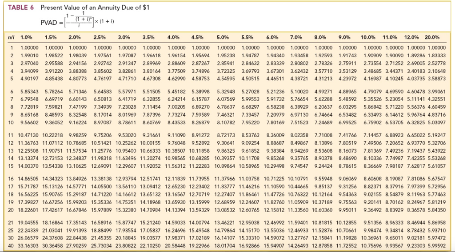
Task: Select cell 5.81219 in row 19
Action: [x=437, y=202]
